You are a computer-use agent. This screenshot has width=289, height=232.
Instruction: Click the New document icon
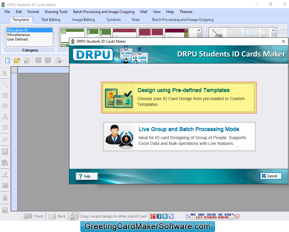pos(8,60)
